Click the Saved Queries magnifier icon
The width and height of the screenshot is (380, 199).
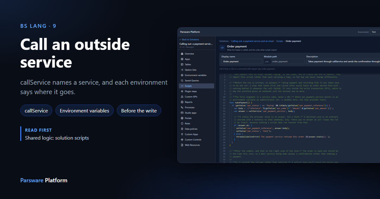coord(182,81)
